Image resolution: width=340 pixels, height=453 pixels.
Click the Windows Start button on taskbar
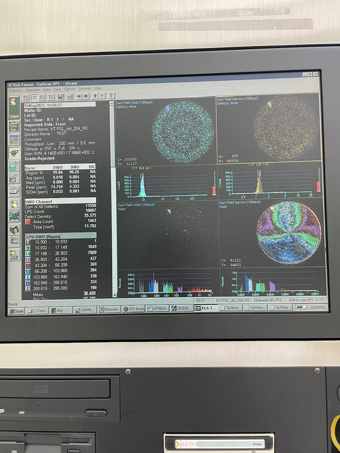[16, 311]
